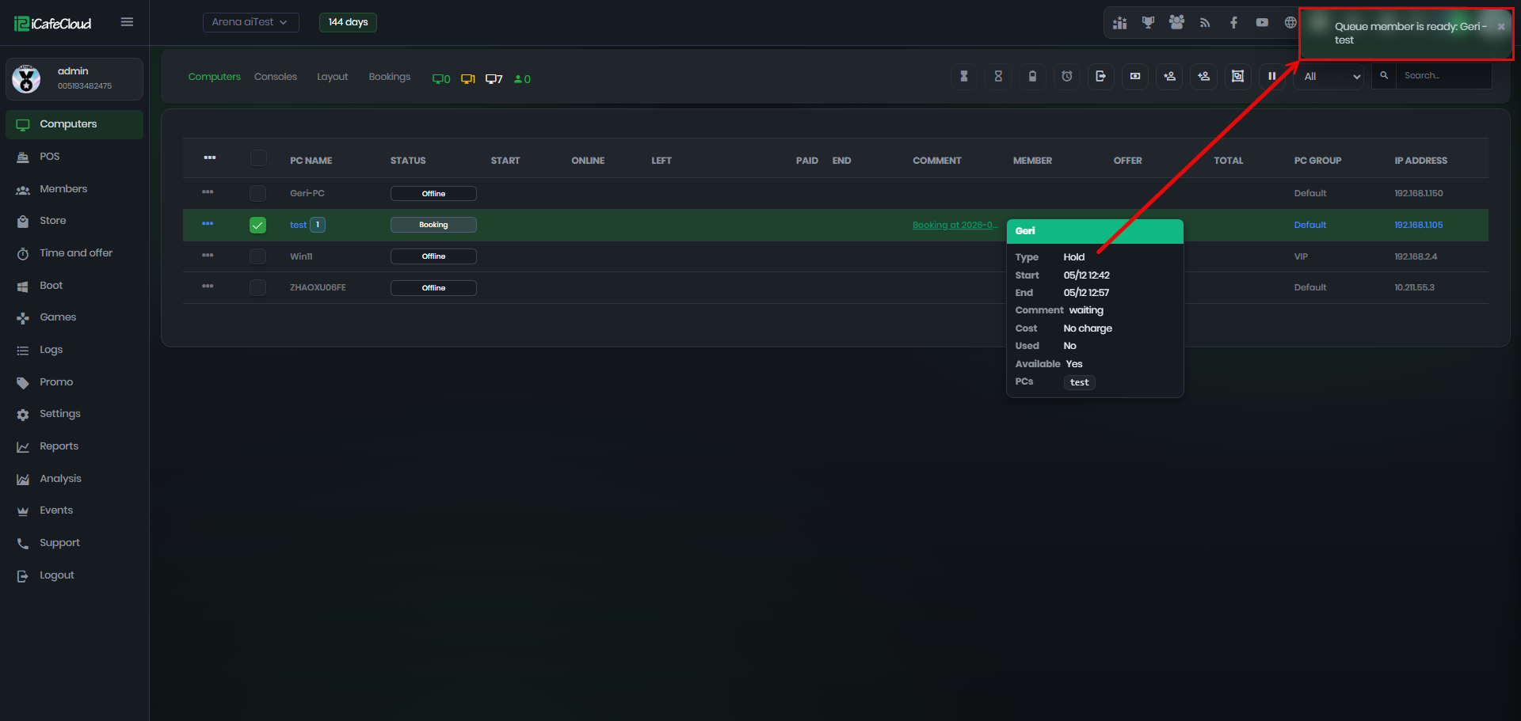
Task: Click the checkout exit toolbar icon
Action: (1100, 76)
